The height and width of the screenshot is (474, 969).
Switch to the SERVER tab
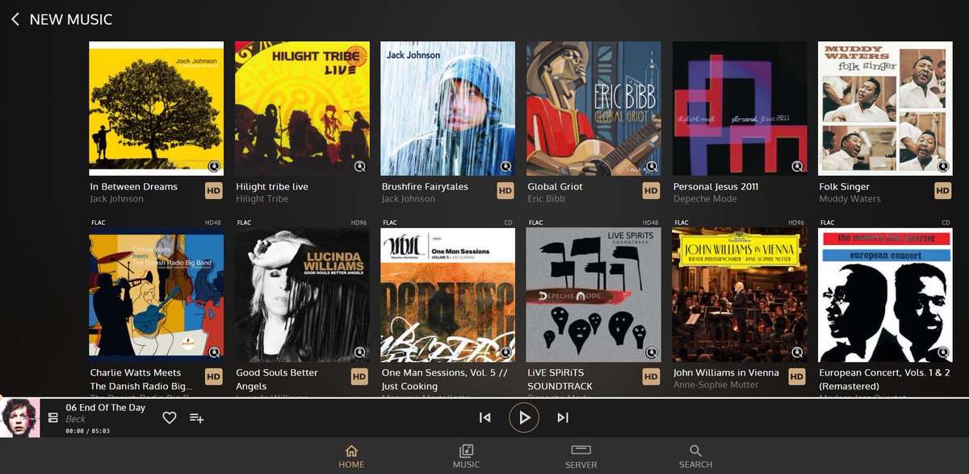581,456
